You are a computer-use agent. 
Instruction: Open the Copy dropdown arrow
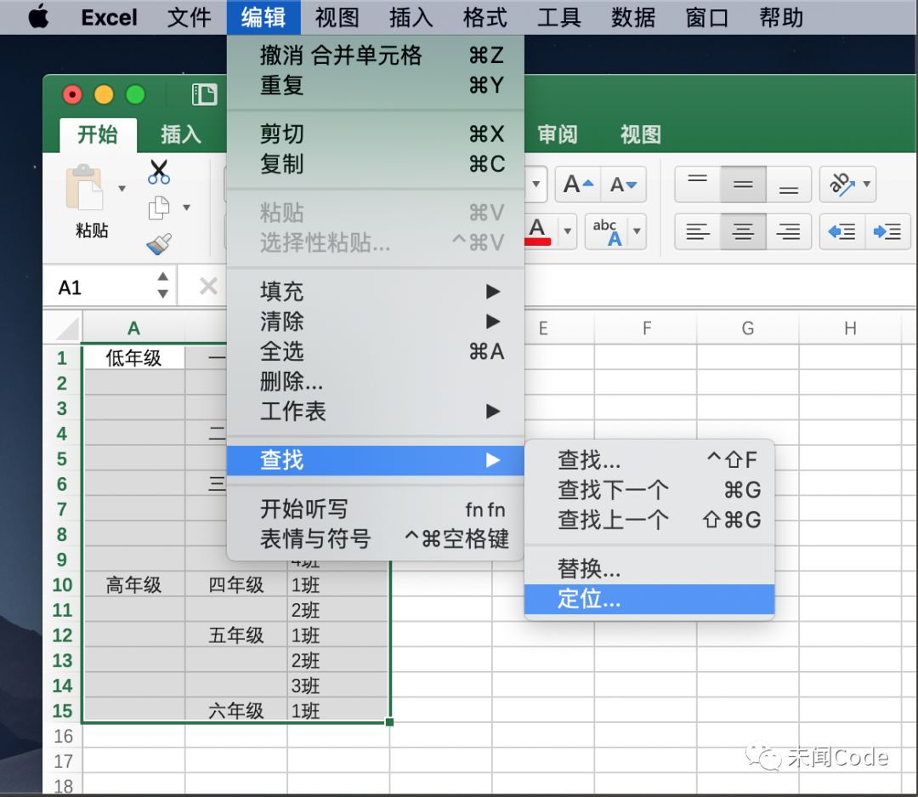click(x=187, y=208)
